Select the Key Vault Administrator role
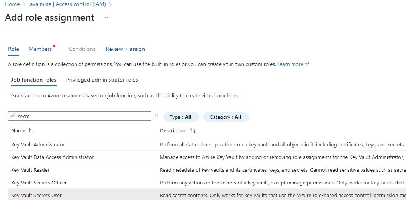406x200 pixels. click(38, 144)
